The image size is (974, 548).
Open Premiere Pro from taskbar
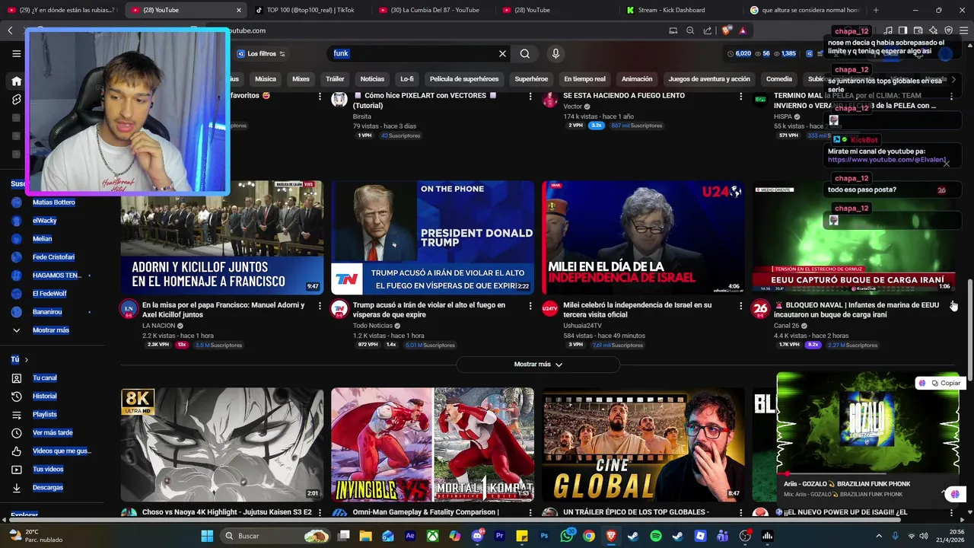click(x=500, y=536)
